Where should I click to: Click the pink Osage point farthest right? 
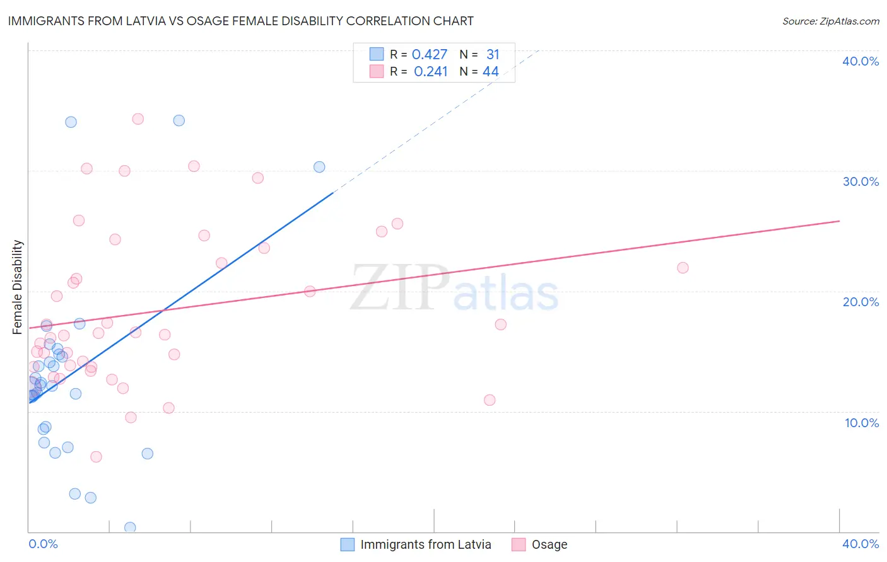(x=683, y=268)
